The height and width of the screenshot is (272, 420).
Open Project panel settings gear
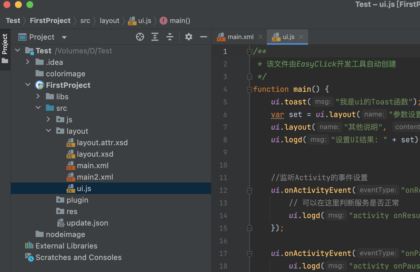click(x=189, y=37)
